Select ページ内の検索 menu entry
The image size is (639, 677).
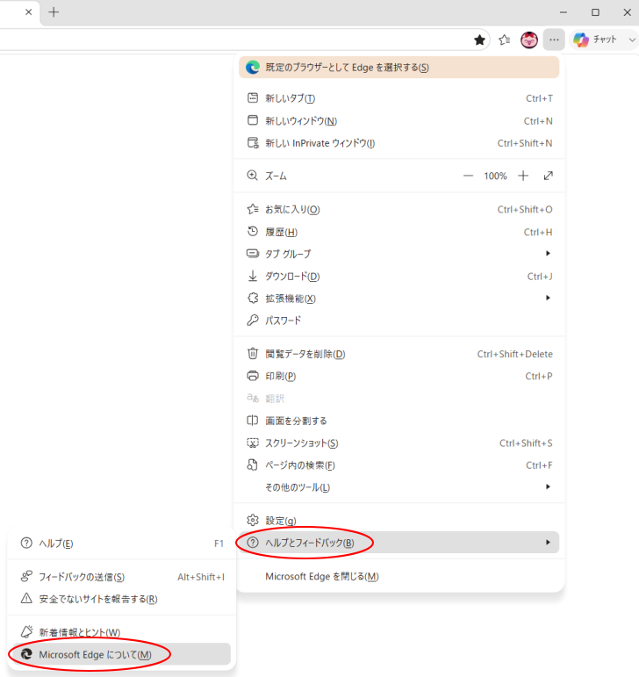click(x=398, y=465)
